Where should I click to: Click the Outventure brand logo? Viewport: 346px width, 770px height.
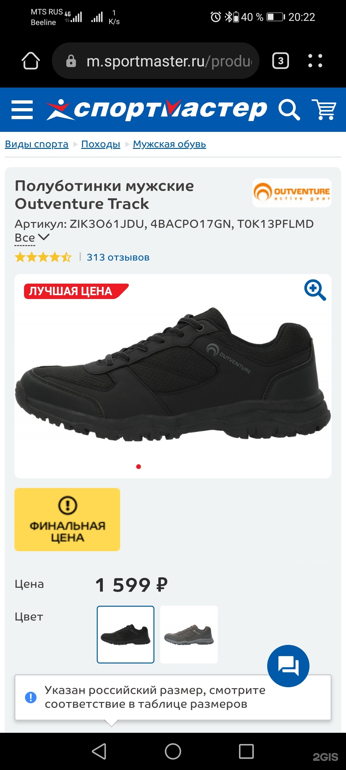click(292, 193)
